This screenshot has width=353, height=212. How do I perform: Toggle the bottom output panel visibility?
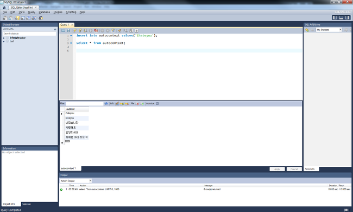click(341, 17)
